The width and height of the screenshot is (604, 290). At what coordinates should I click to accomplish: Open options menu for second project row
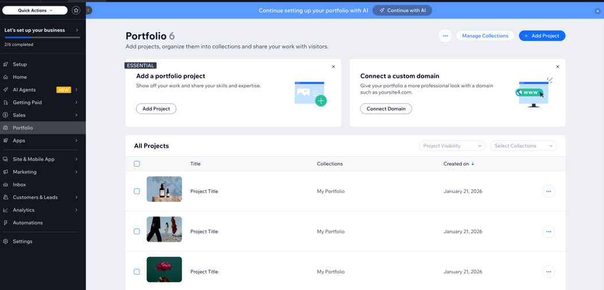[548, 231]
